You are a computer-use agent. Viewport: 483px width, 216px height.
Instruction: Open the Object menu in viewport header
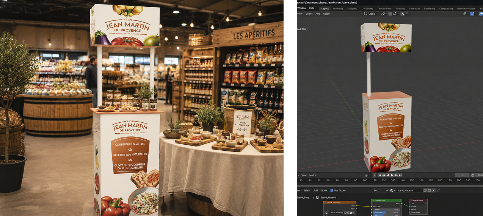tap(327, 14)
